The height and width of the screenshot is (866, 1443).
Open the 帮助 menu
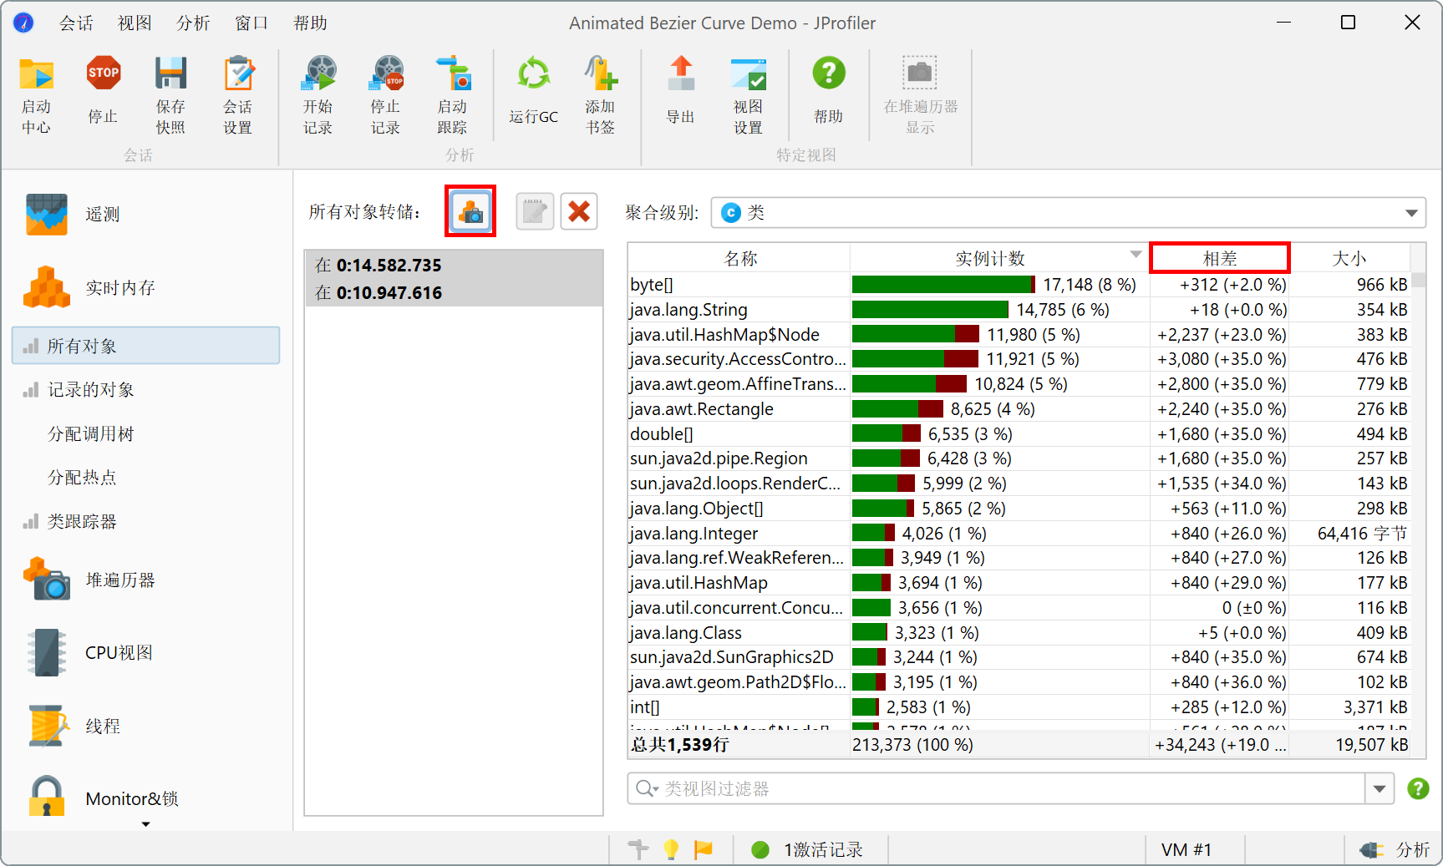[310, 23]
